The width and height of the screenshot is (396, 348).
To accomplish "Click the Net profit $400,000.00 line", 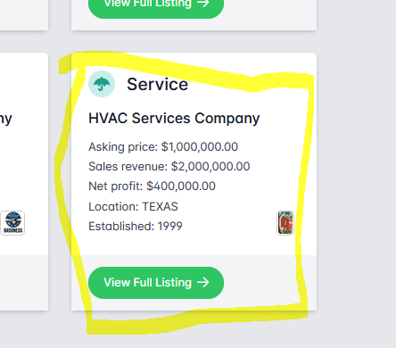I will (x=152, y=186).
